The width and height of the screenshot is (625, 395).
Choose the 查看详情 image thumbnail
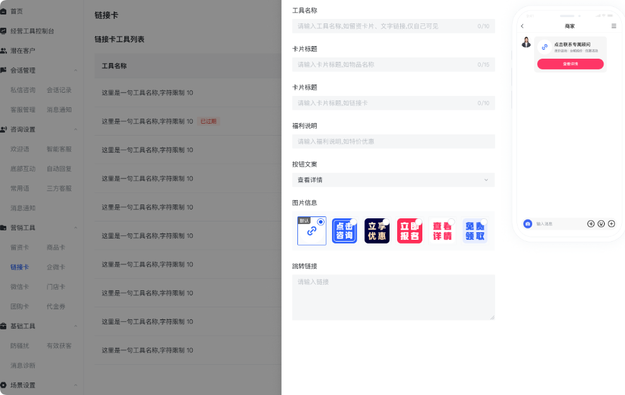coord(442,231)
